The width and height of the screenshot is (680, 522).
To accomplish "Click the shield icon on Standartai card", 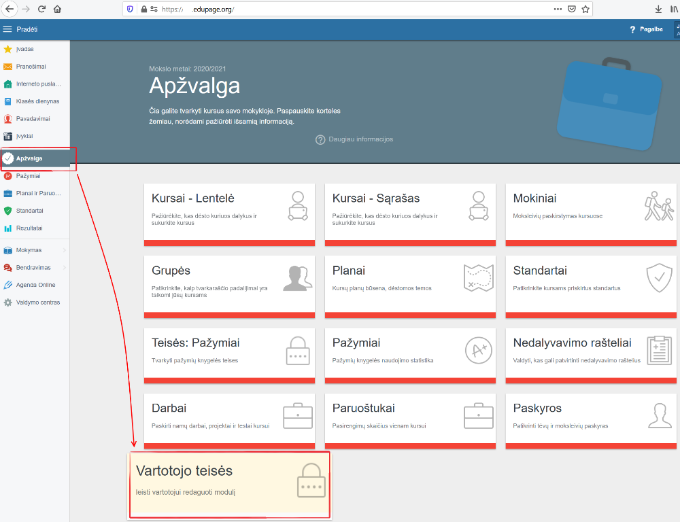I will tap(659, 277).
